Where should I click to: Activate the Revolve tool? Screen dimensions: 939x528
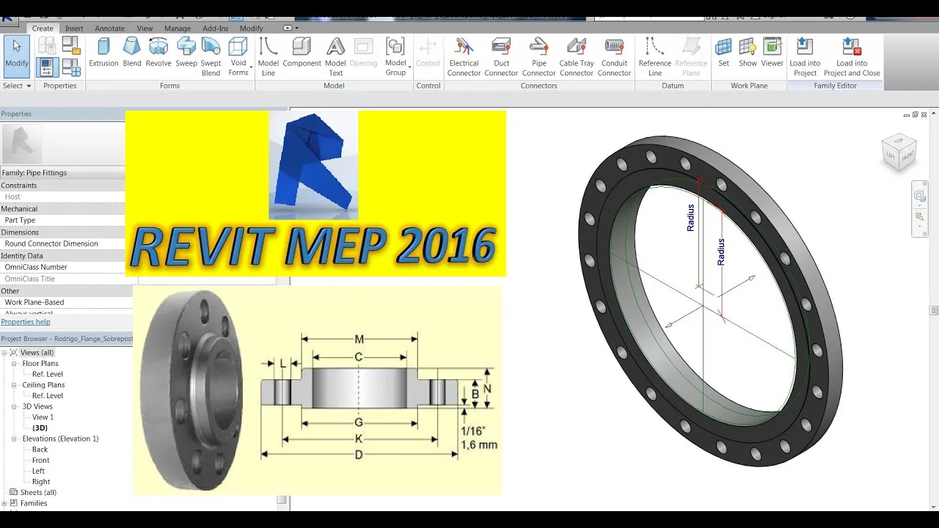[x=158, y=54]
